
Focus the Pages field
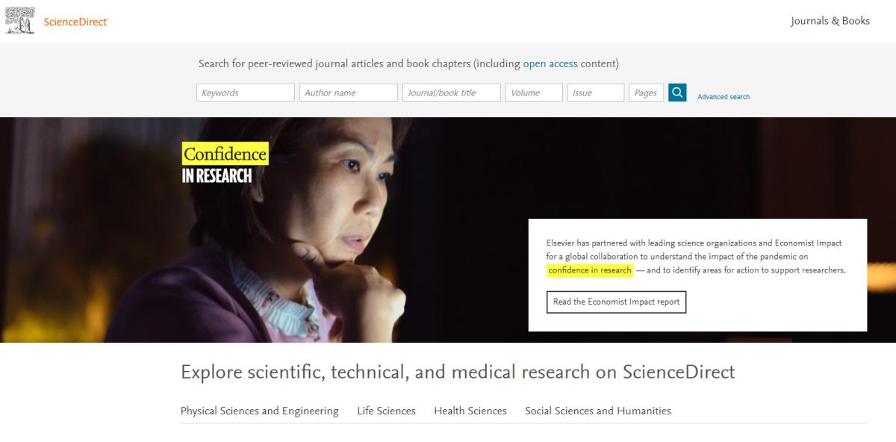[x=646, y=93]
